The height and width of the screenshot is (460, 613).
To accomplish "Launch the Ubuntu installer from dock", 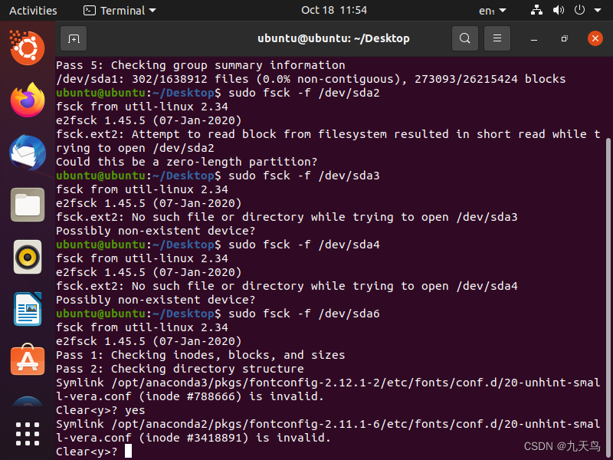I will coord(28,48).
